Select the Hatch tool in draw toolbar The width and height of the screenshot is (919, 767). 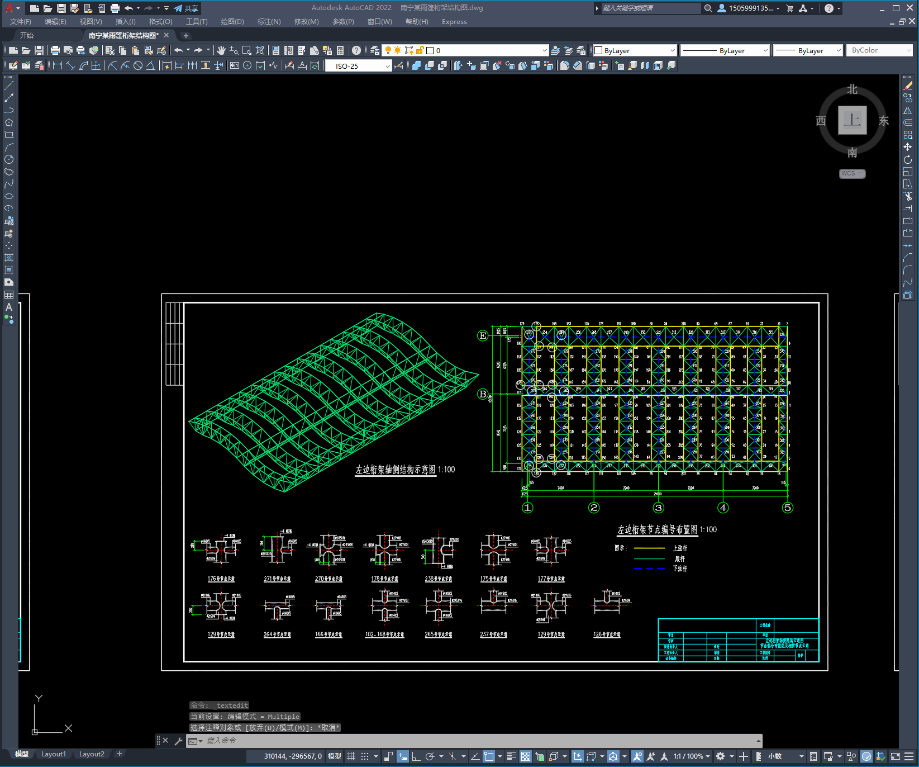pos(9,258)
